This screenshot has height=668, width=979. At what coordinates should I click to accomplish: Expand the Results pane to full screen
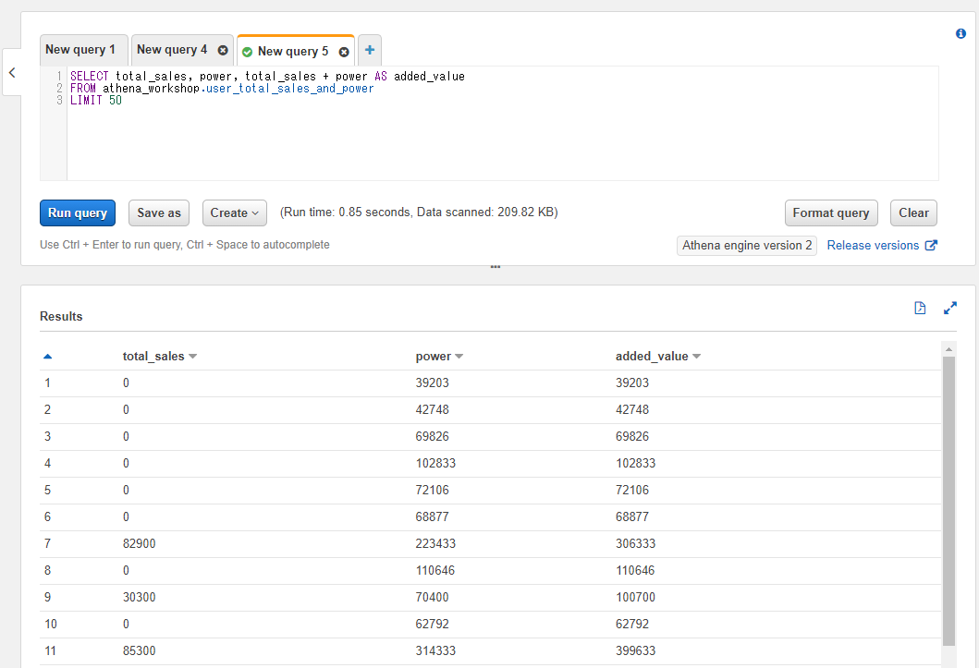(950, 308)
